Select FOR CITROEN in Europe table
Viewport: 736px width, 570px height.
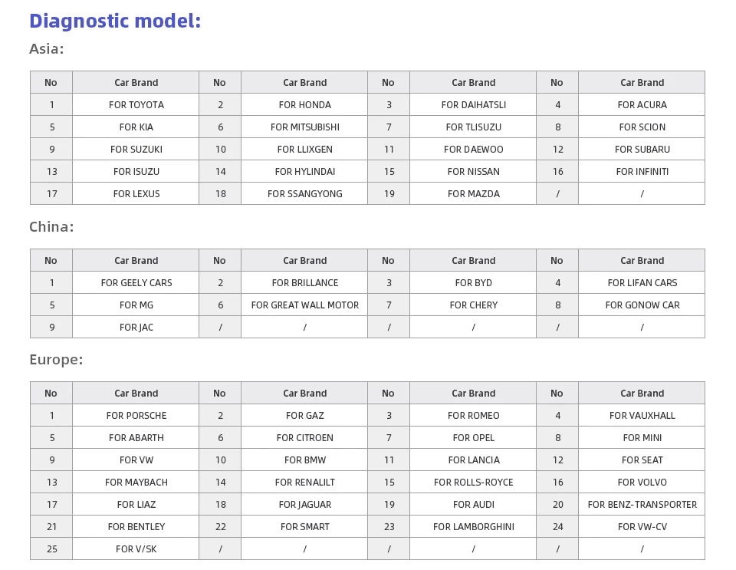pos(304,438)
